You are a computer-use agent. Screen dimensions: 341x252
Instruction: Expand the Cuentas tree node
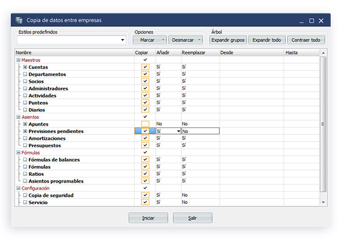point(25,67)
